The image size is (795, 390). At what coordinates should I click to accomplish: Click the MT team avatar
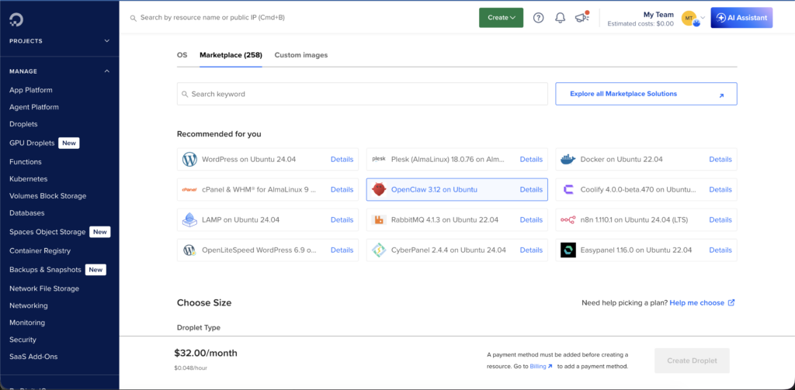pyautogui.click(x=688, y=18)
